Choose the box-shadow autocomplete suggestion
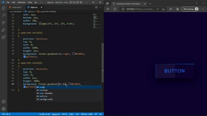The width and height of the screenshot is (207, 116). pos(69,93)
